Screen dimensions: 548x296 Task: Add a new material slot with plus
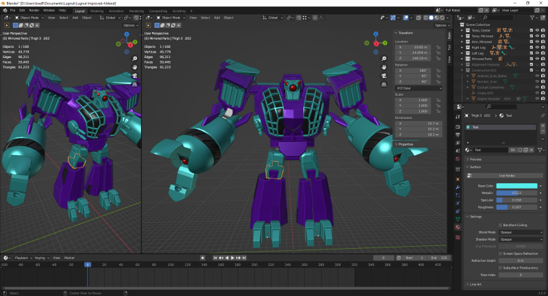(543, 126)
